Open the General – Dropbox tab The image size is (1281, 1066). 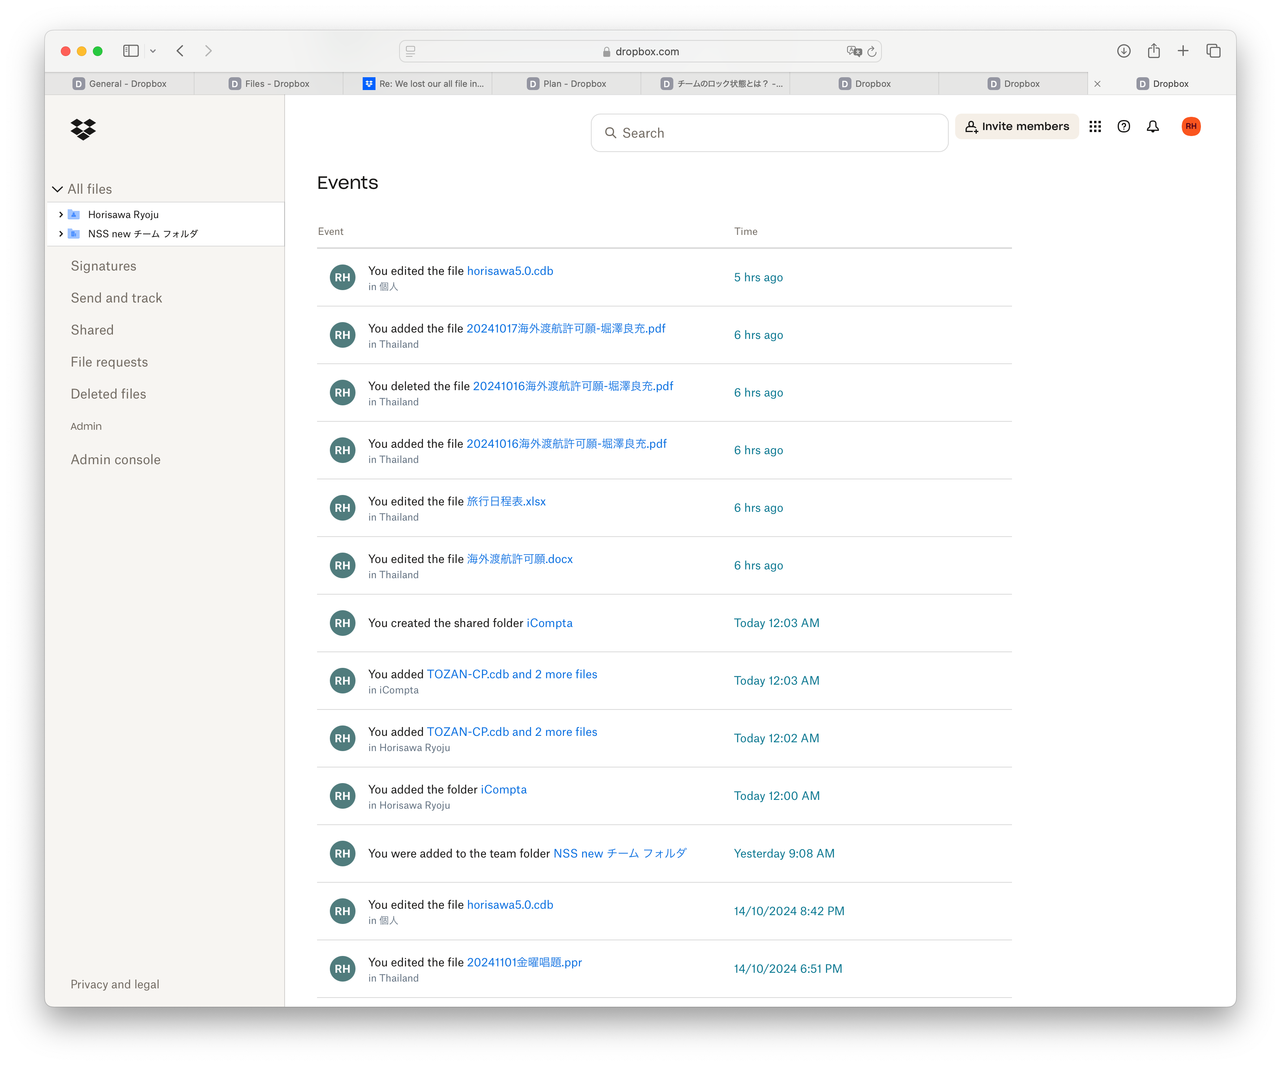119,83
